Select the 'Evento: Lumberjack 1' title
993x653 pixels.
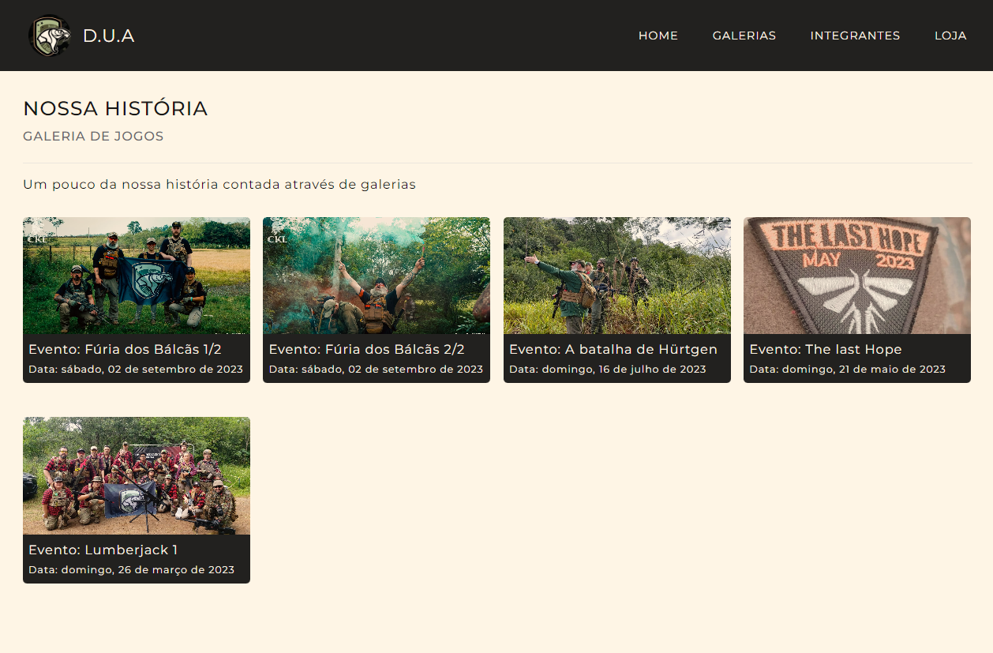[98, 550]
